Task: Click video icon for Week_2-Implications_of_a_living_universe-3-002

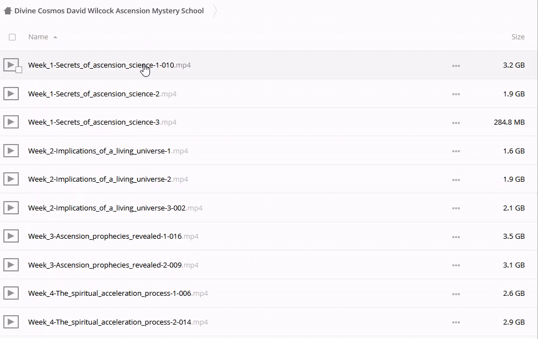Action: click(11, 208)
